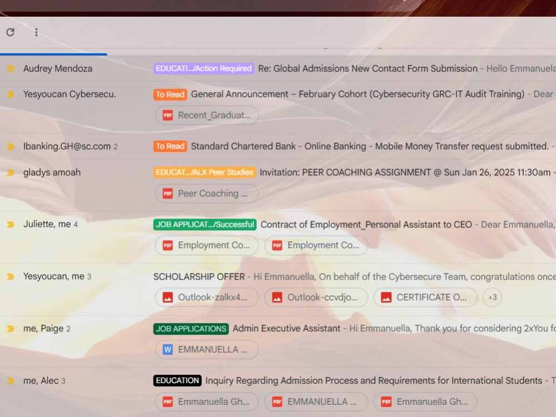This screenshot has width=556, height=417.
Task: Open the Outlook-ccvdjo... image attachment
Action: click(316, 297)
